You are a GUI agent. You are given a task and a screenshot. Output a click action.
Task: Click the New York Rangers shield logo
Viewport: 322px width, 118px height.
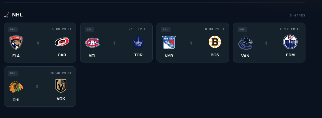169,42
